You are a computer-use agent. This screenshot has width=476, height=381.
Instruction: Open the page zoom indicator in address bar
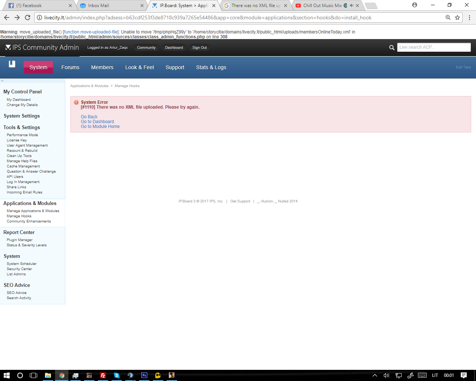click(448, 17)
